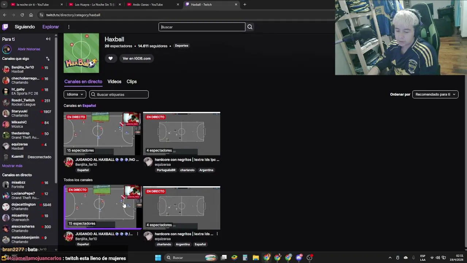The image size is (467, 263).
Task: Open Staryuuki avatar in sidebar
Action: coord(6,113)
